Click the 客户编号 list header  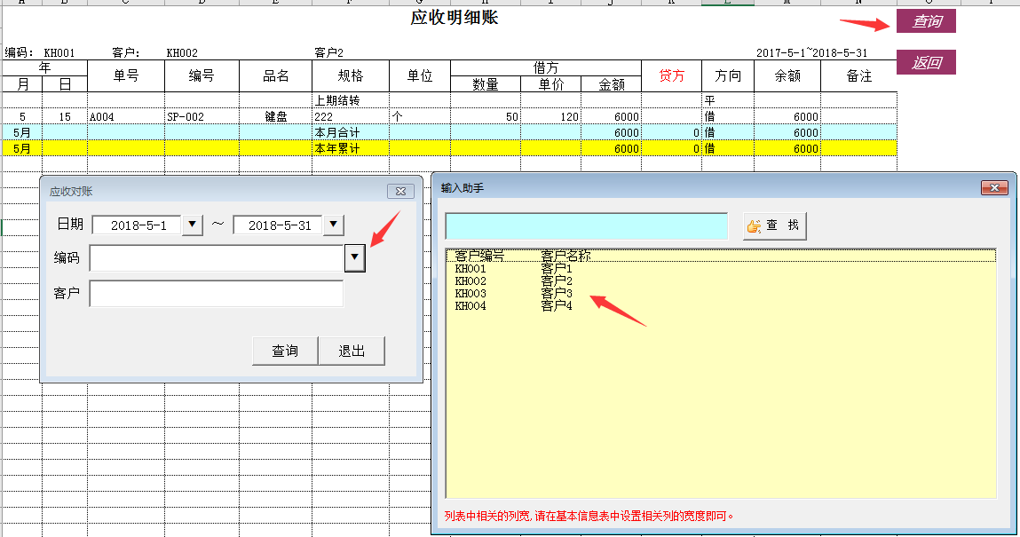479,257
